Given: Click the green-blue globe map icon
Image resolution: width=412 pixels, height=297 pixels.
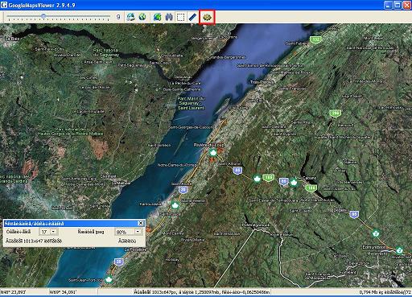Looking at the screenshot, I should [x=158, y=17].
